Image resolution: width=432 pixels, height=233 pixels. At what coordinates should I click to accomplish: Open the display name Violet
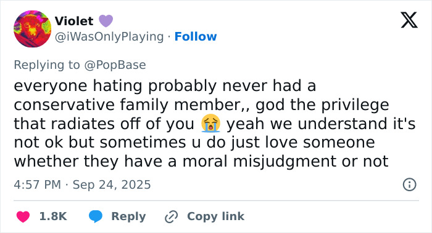click(74, 21)
